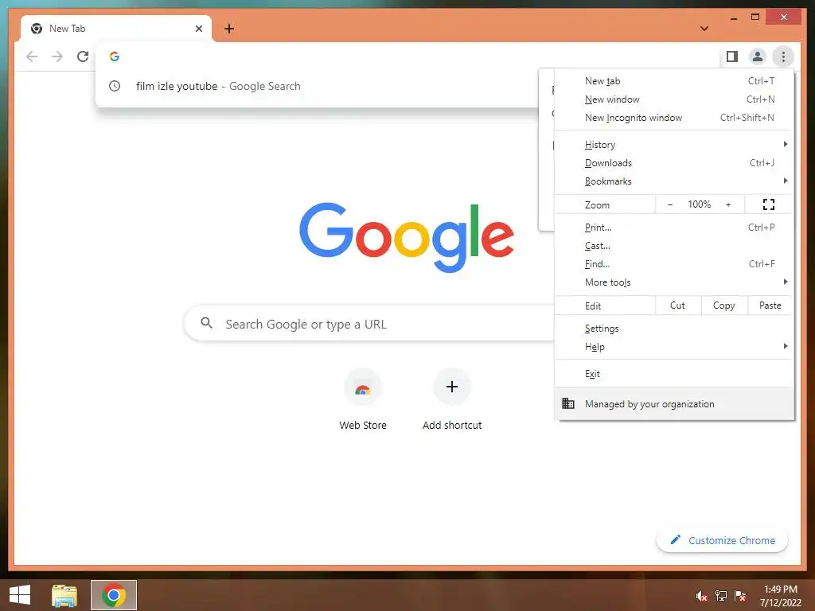The height and width of the screenshot is (611, 815).
Task: Click the fullscreen icon in Zoom row
Action: pos(769,204)
